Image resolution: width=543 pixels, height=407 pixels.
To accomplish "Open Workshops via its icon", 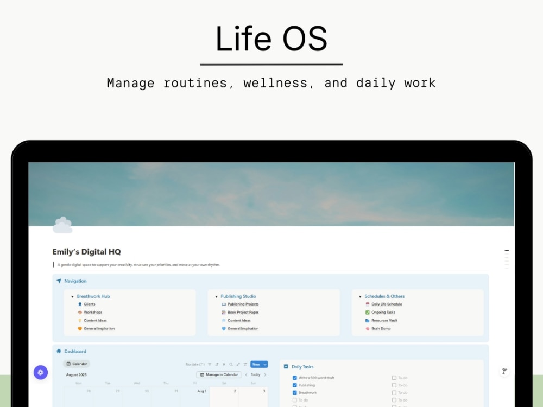I will point(80,312).
